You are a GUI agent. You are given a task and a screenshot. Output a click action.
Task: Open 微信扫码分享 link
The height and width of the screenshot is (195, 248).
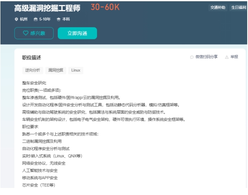(206, 57)
